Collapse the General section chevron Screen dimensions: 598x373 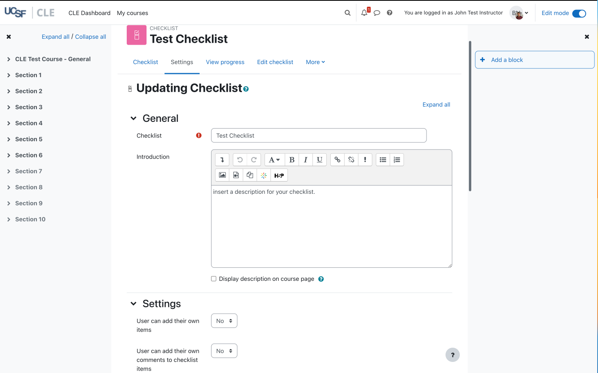pyautogui.click(x=133, y=118)
